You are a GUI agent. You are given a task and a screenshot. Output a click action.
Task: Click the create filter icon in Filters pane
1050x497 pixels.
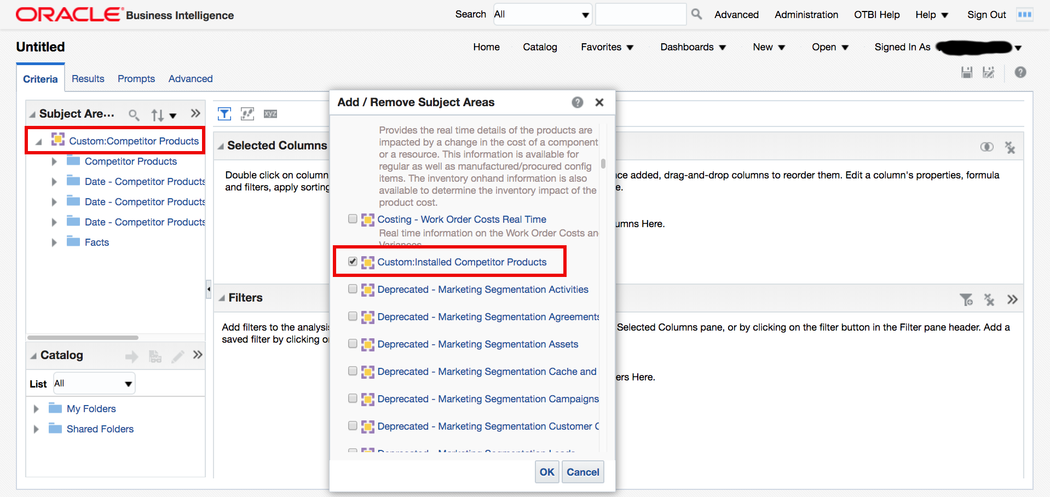[966, 299]
